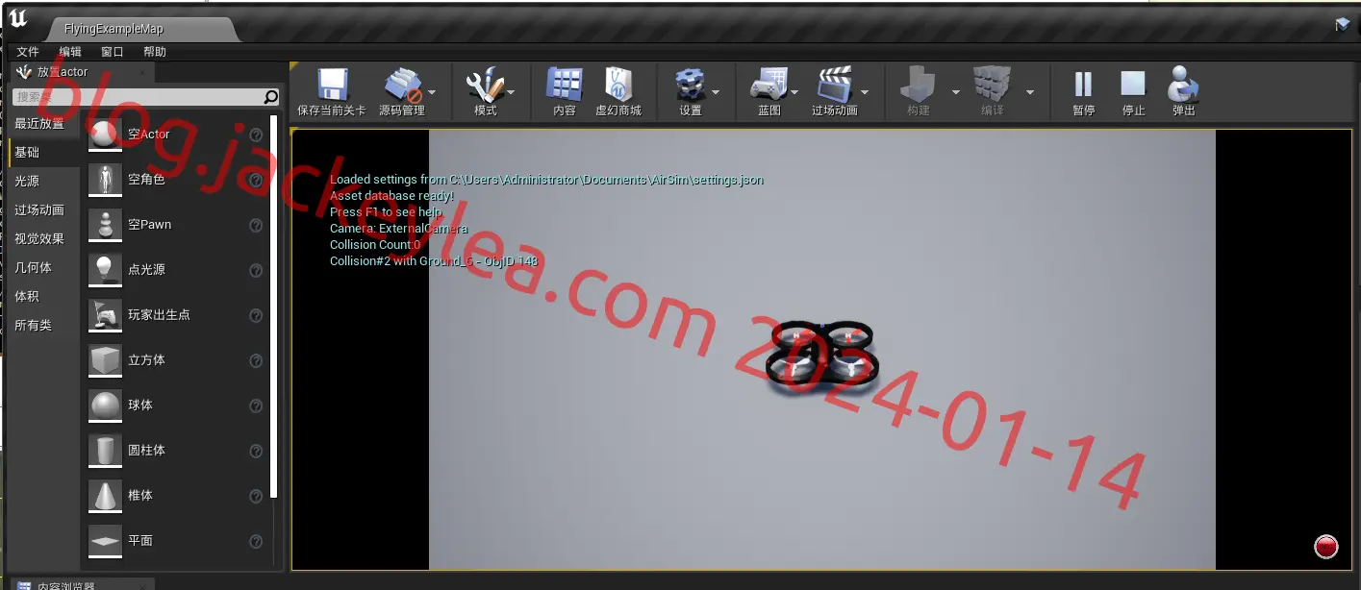Pause the simulation with 暂停 button
Screen dimensions: 1361x590
tap(1083, 85)
